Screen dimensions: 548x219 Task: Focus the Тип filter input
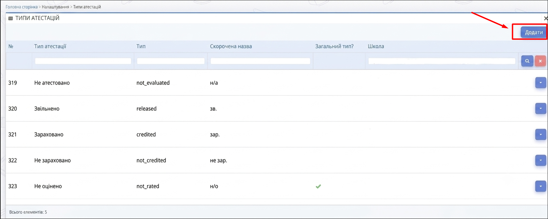point(171,61)
